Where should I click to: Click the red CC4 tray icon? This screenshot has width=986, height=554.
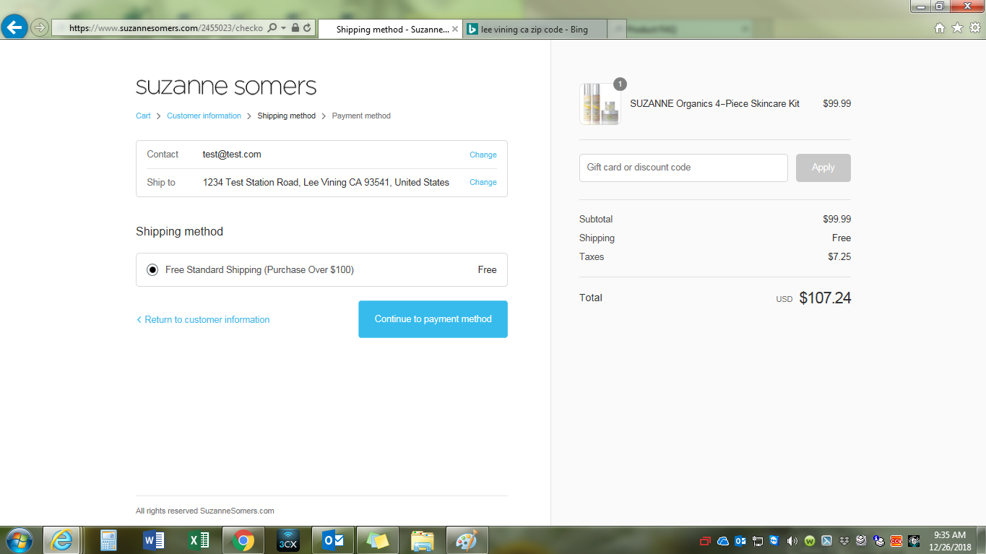click(896, 540)
